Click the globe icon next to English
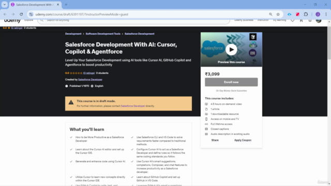The height and width of the screenshot is (186, 331). (92, 86)
